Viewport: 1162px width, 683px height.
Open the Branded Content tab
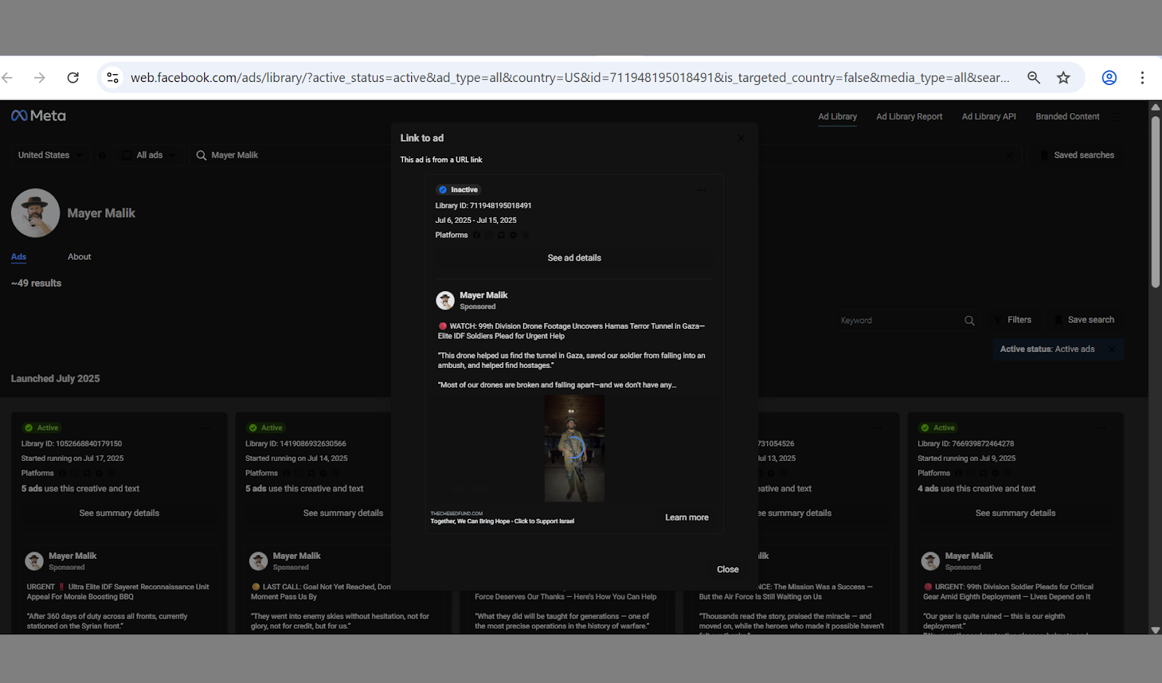[x=1068, y=116]
